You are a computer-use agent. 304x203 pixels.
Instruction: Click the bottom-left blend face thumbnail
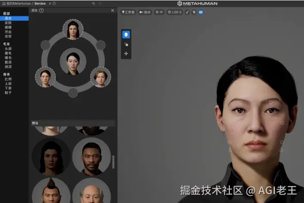click(x=46, y=77)
